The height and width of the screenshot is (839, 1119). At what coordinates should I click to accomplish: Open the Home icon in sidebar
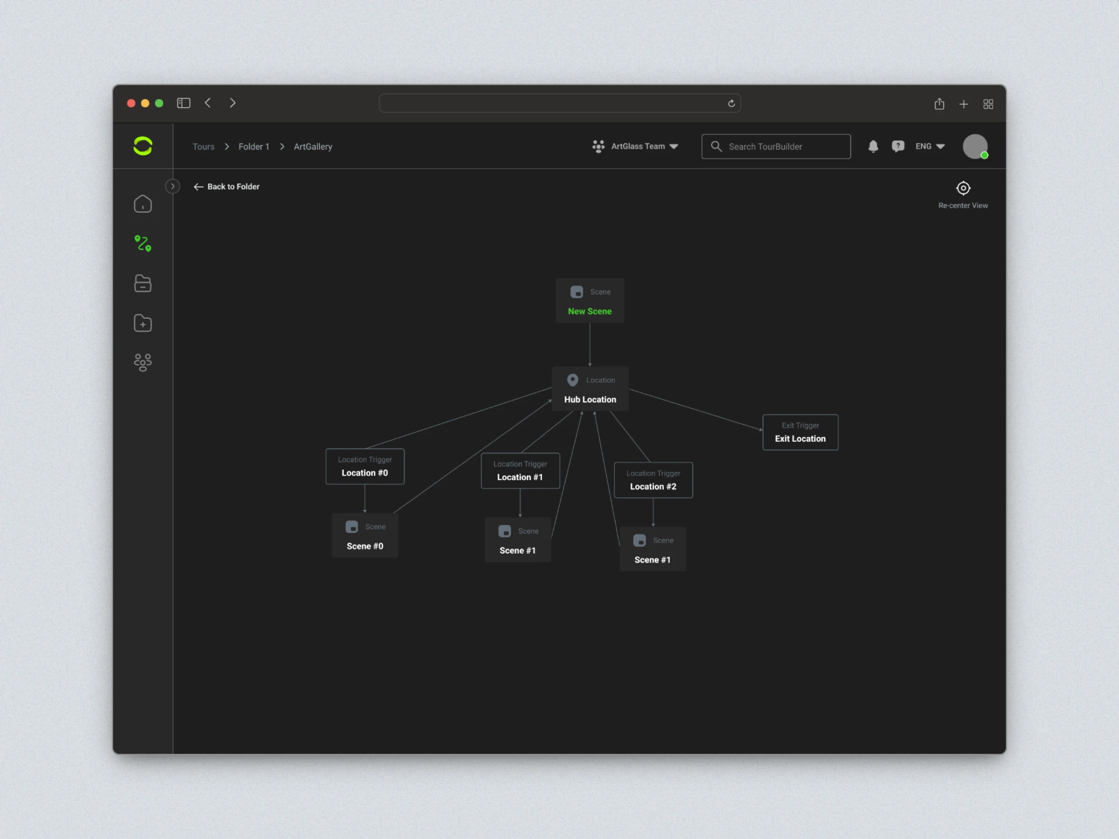click(x=143, y=204)
